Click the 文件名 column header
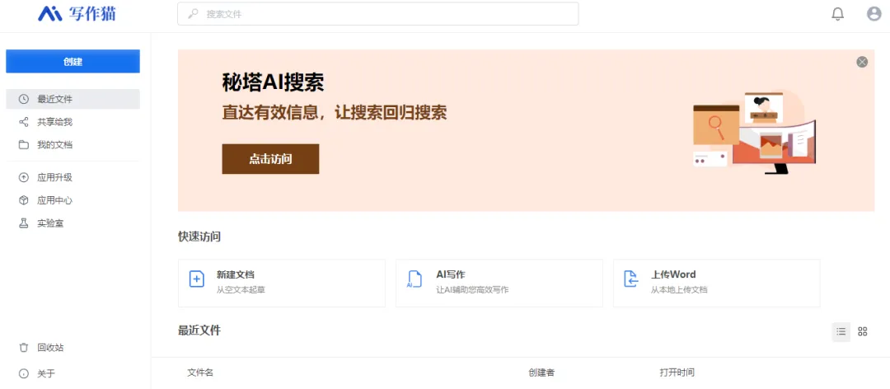 200,373
